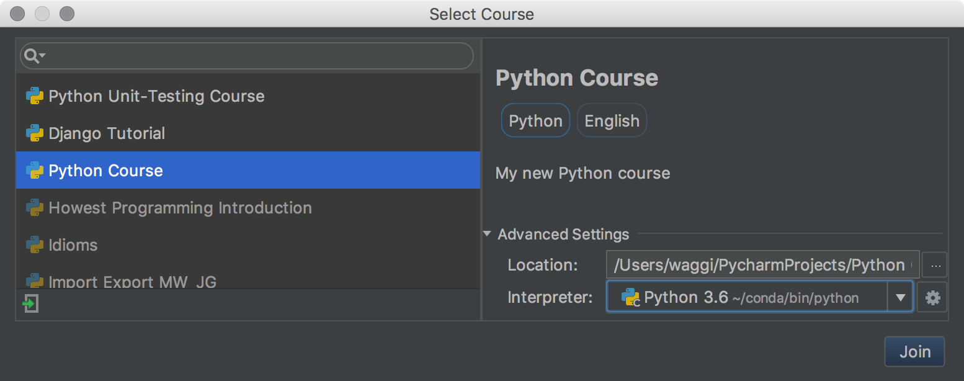
Task: Open interpreter settings gear
Action: click(x=932, y=298)
